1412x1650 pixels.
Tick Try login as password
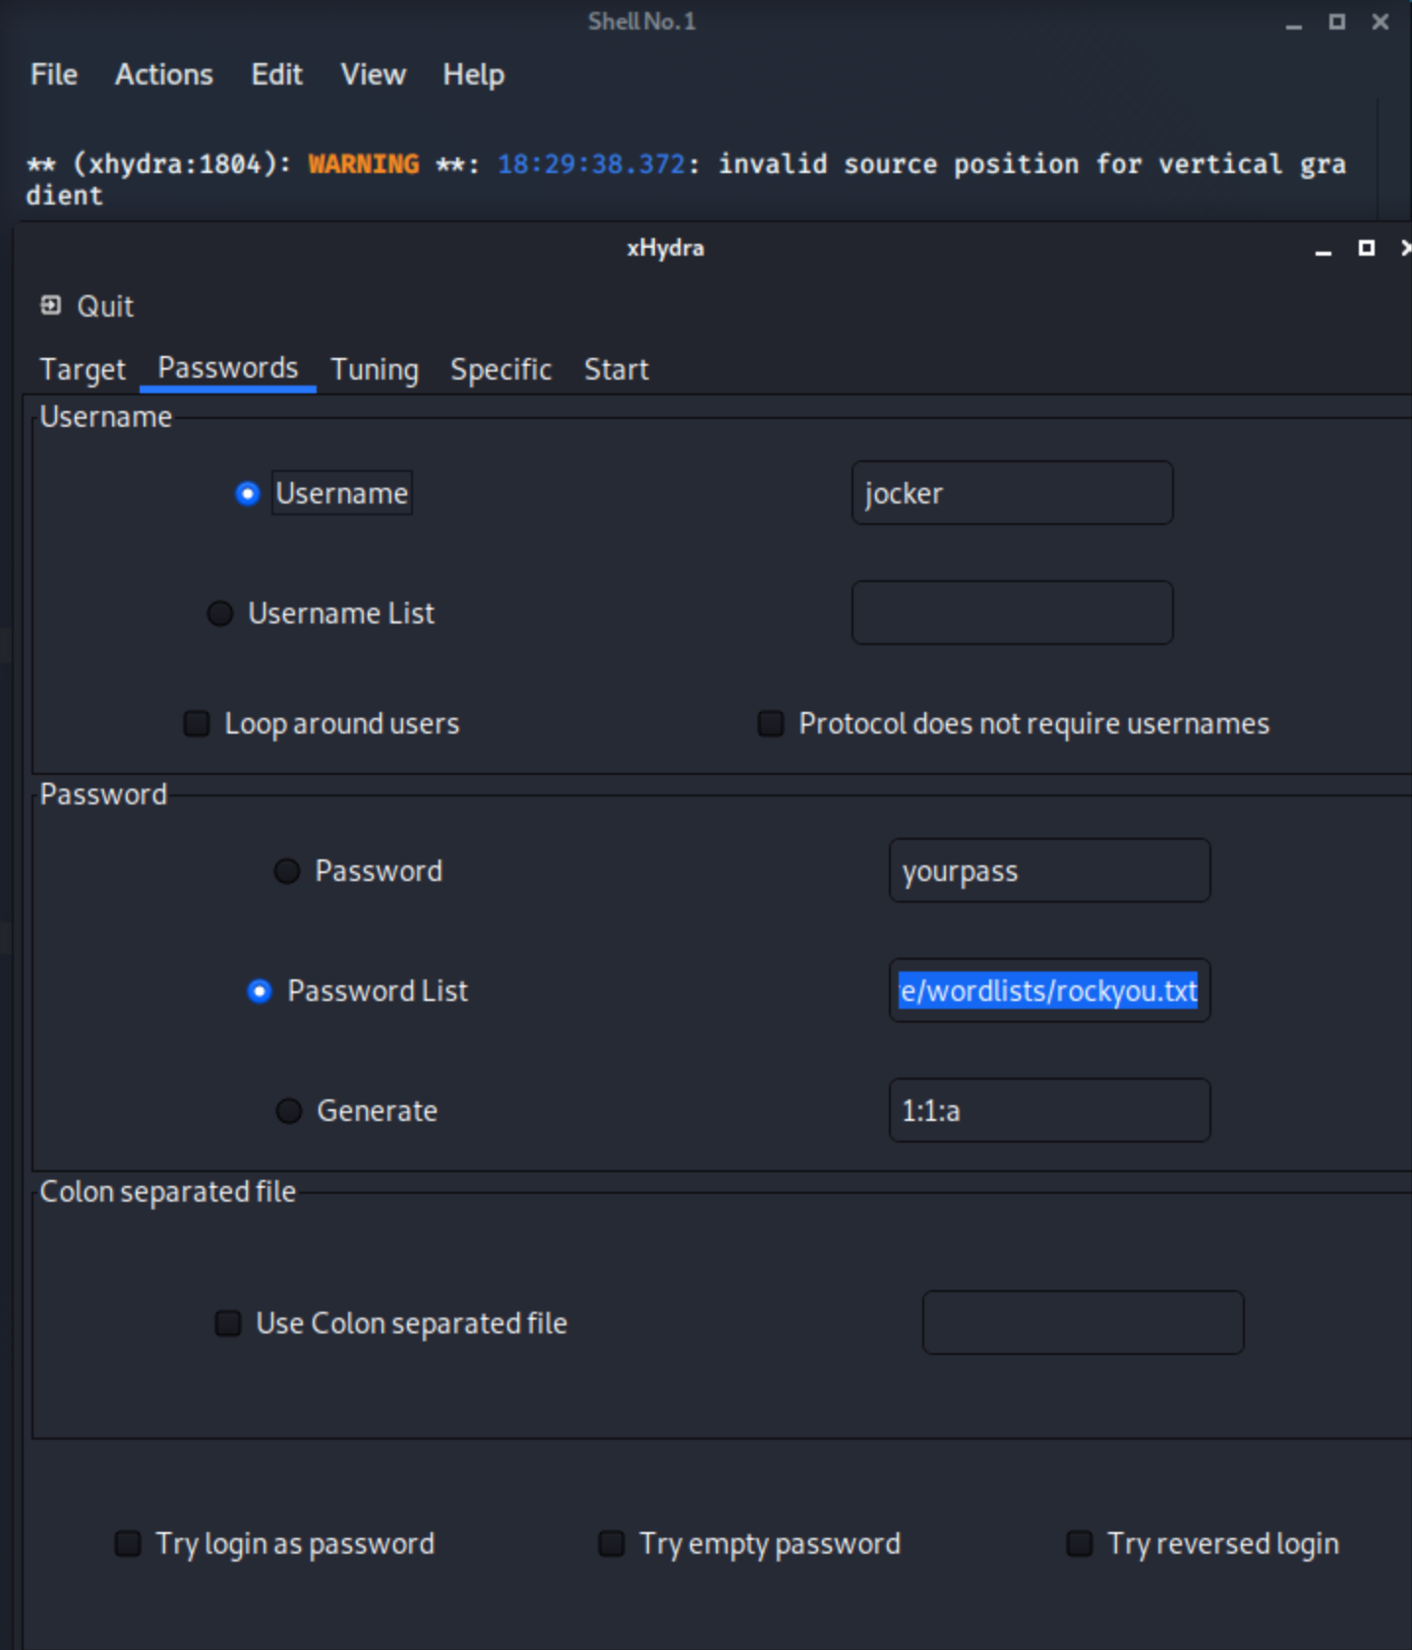[128, 1544]
